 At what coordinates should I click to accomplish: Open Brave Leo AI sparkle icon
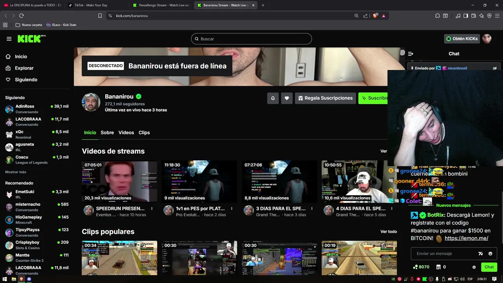click(481, 16)
